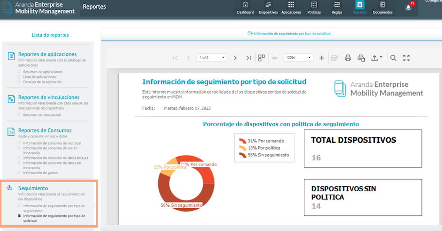Select Información de seguimiento por tipo de solicitud
This screenshot has width=442, height=231.
tap(54, 218)
